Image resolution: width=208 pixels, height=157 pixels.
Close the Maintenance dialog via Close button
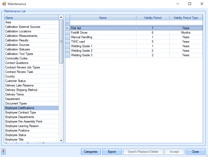(195, 152)
